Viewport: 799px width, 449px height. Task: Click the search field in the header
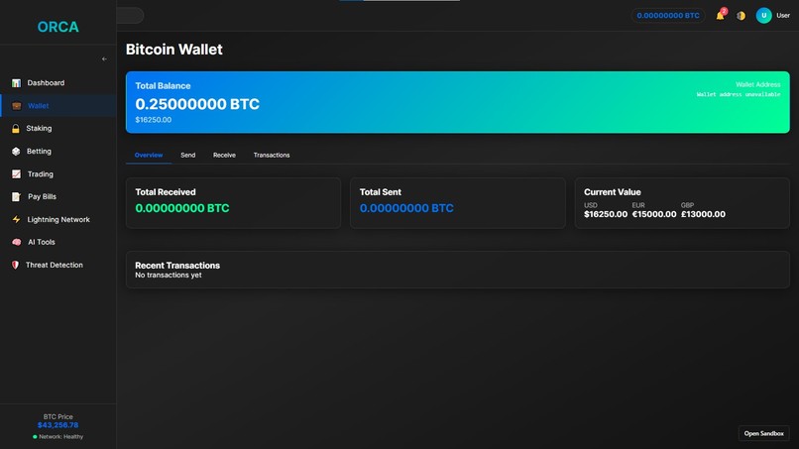click(x=131, y=15)
